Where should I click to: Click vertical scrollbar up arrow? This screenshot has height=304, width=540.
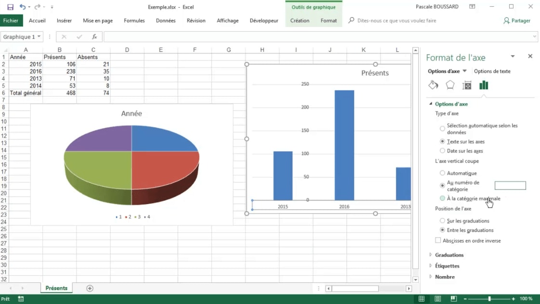pyautogui.click(x=415, y=51)
